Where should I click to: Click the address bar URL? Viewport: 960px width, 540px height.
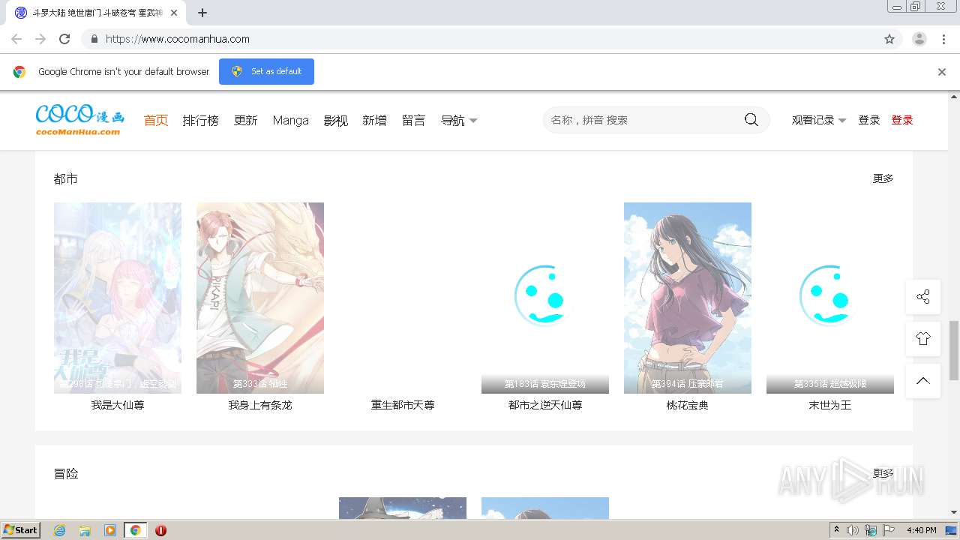(178, 39)
